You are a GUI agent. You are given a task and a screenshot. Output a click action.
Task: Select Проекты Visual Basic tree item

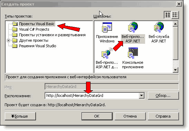click(37, 24)
